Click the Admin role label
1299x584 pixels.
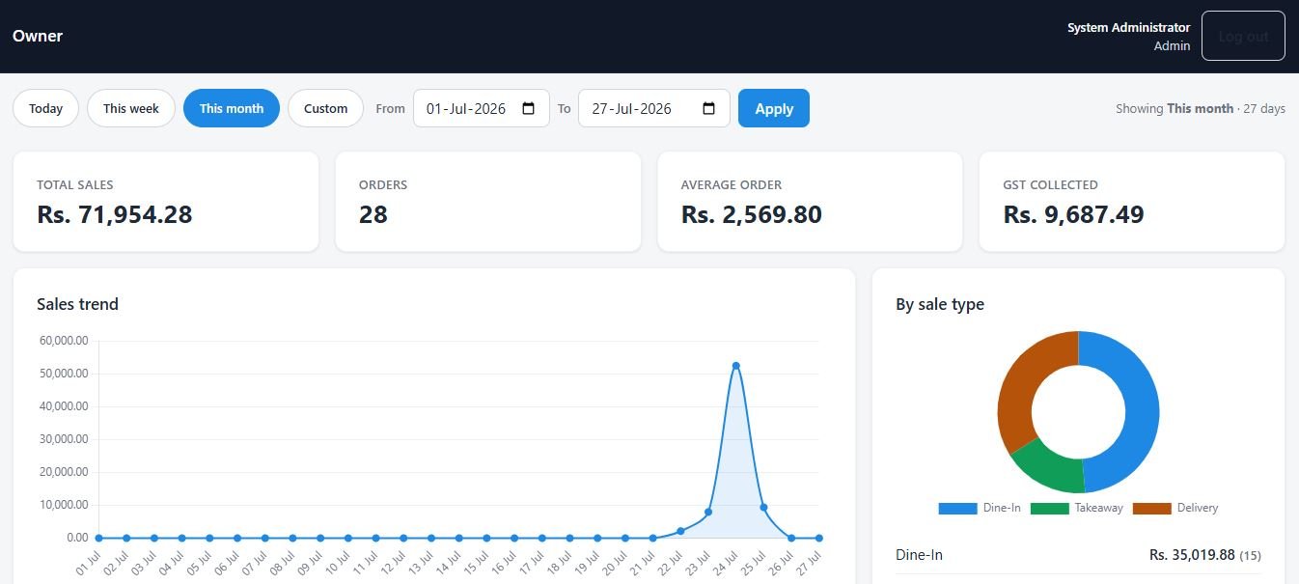(1172, 45)
